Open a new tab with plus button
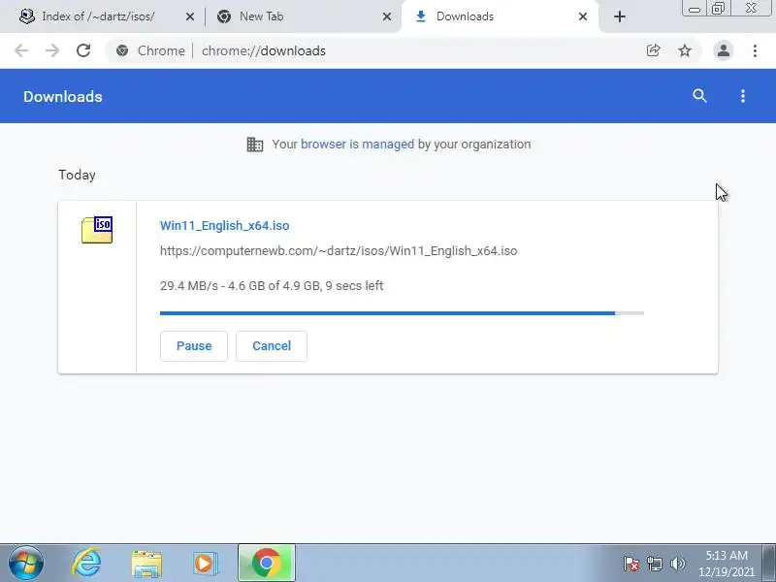 coord(619,16)
